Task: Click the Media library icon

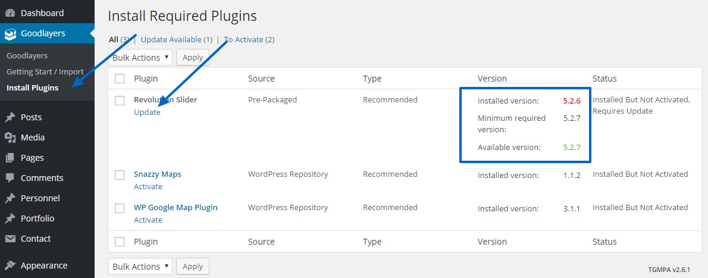Action: point(10,138)
